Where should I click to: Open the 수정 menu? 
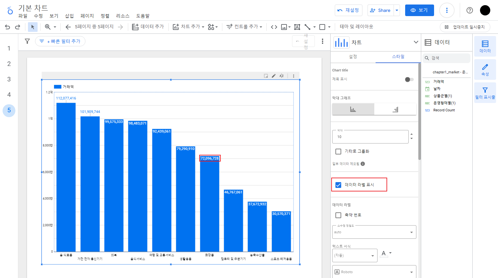[38, 16]
